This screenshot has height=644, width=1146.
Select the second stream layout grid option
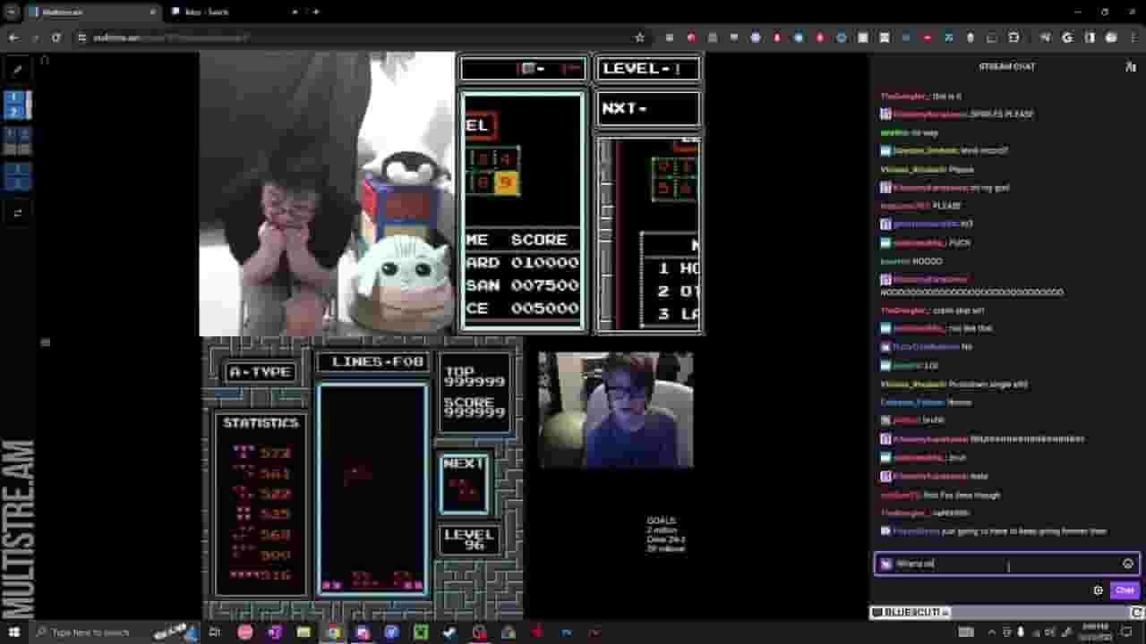coord(17,140)
